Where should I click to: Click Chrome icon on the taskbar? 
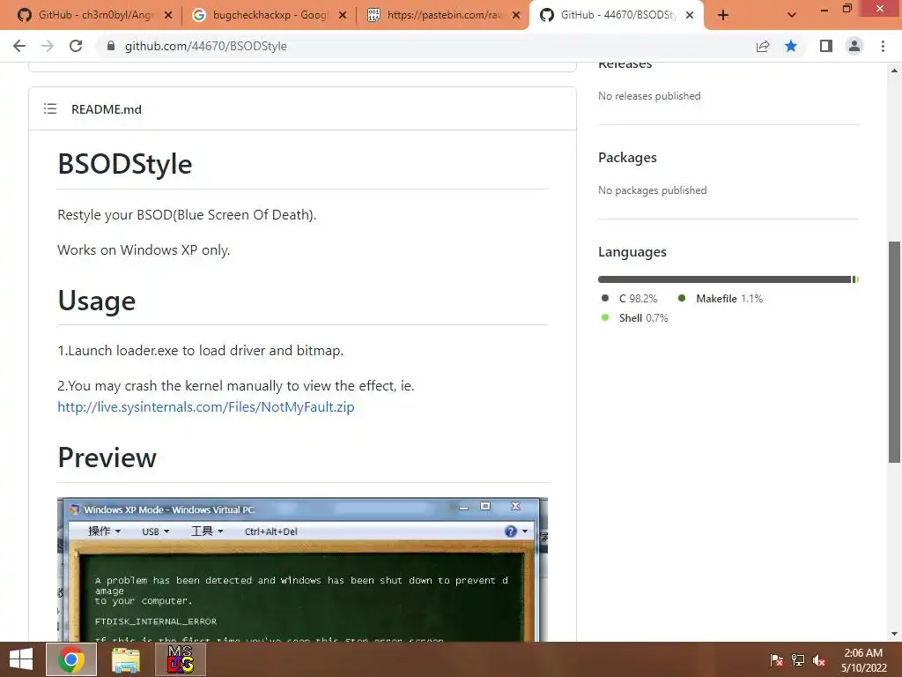(x=71, y=659)
